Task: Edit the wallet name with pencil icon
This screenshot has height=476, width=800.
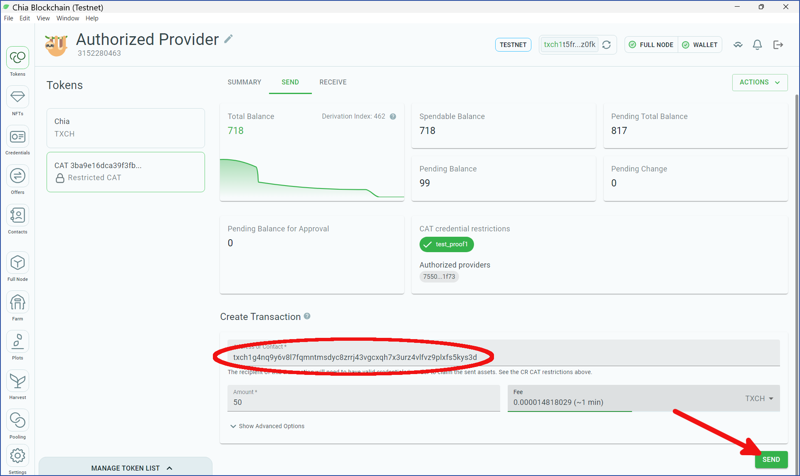Action: tap(228, 39)
